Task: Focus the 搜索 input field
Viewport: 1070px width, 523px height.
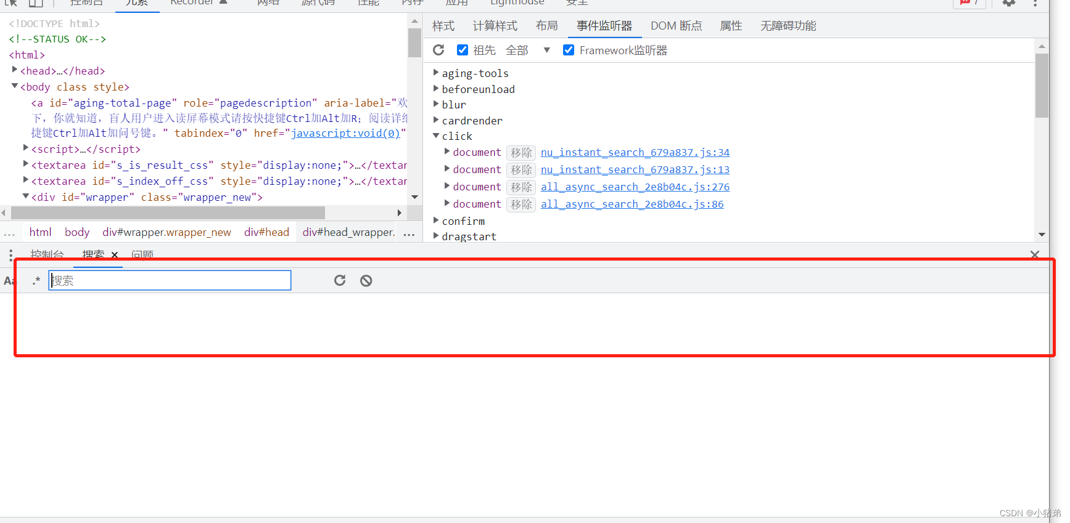Action: tap(170, 280)
